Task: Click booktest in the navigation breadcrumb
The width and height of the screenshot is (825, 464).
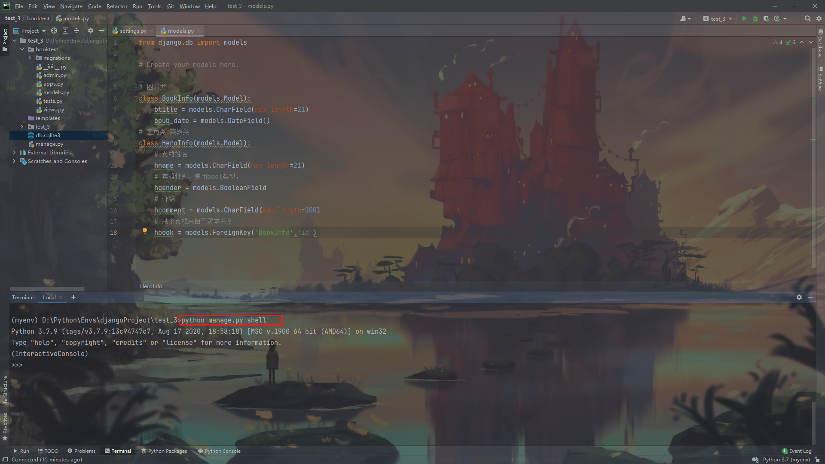Action: [38, 18]
